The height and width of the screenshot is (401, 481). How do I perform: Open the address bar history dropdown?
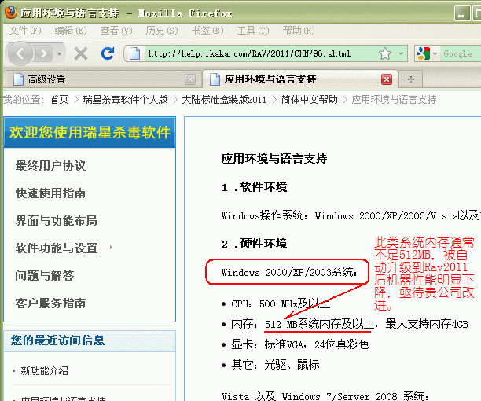401,53
